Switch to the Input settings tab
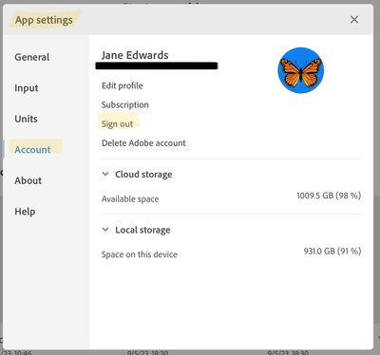Screen dimensions: 380x355 (27, 88)
